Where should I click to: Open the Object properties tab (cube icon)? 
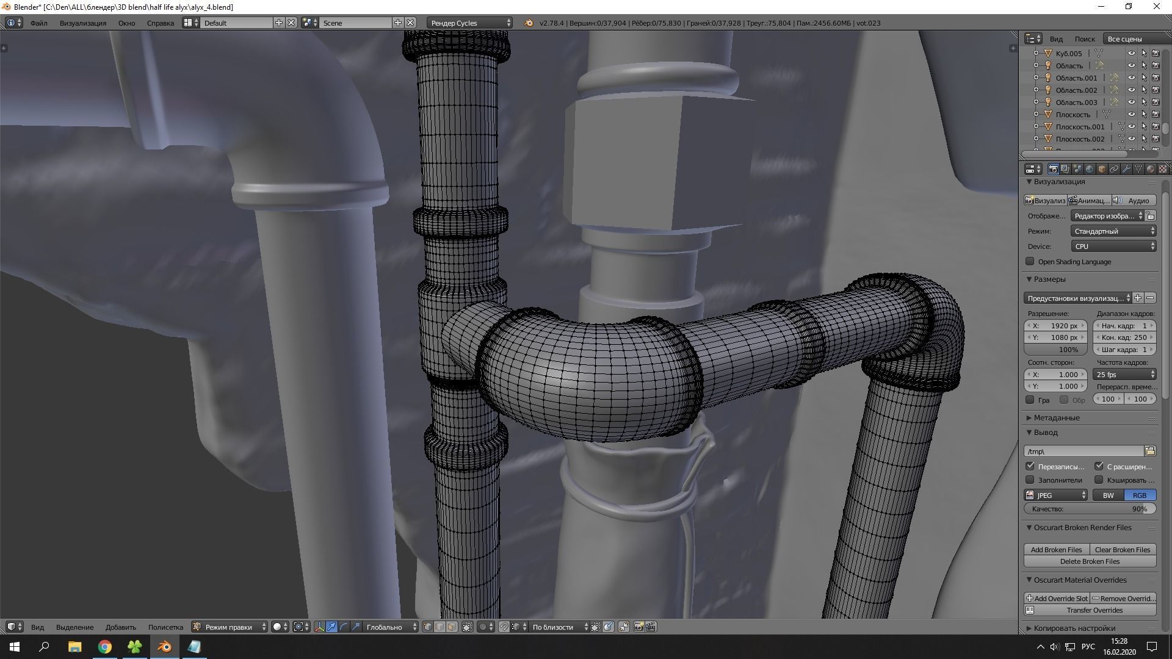coord(1102,169)
